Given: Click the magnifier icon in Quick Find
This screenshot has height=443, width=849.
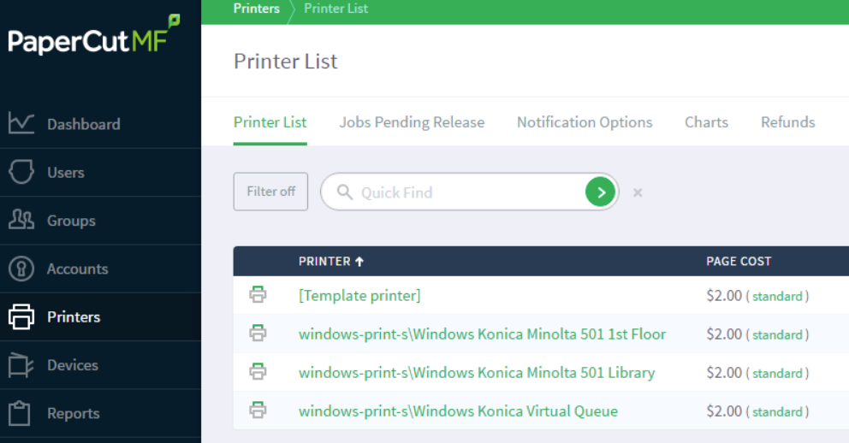Looking at the screenshot, I should pyautogui.click(x=344, y=192).
